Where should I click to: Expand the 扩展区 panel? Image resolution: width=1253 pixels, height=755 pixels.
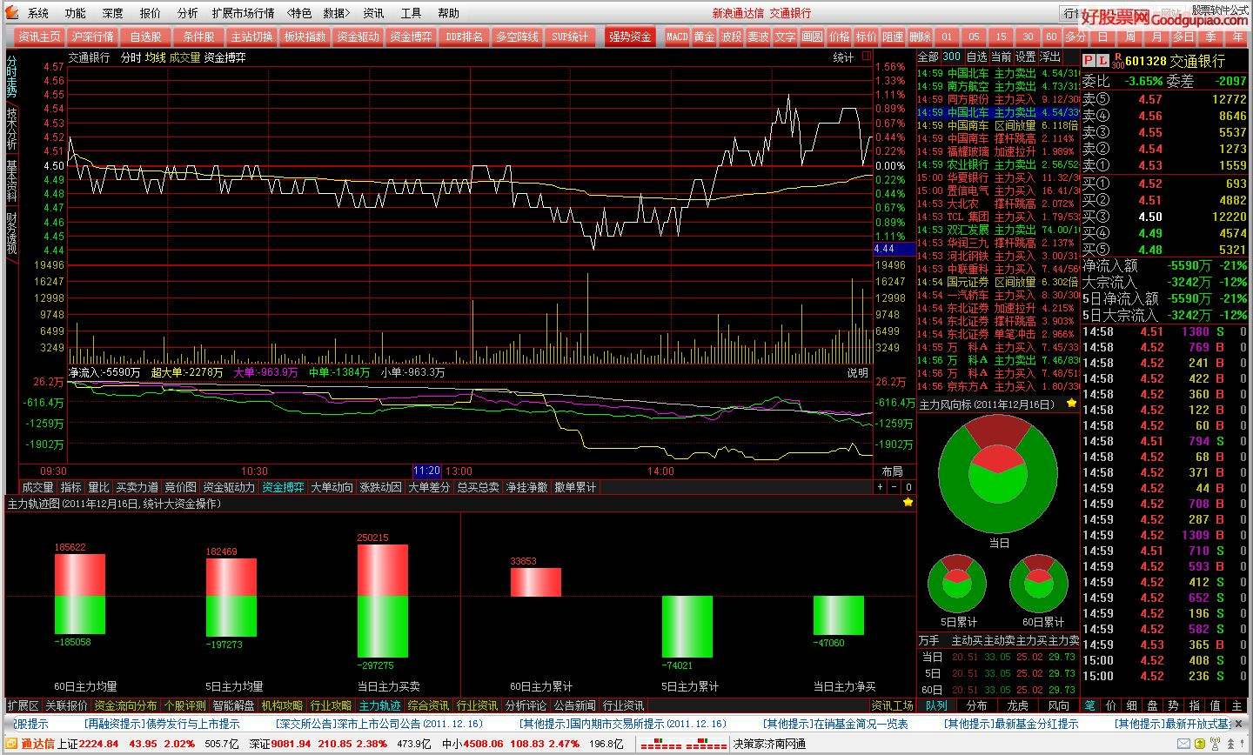[23, 705]
